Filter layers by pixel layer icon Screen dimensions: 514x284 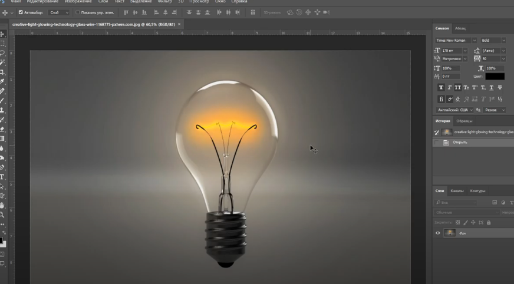click(x=495, y=203)
